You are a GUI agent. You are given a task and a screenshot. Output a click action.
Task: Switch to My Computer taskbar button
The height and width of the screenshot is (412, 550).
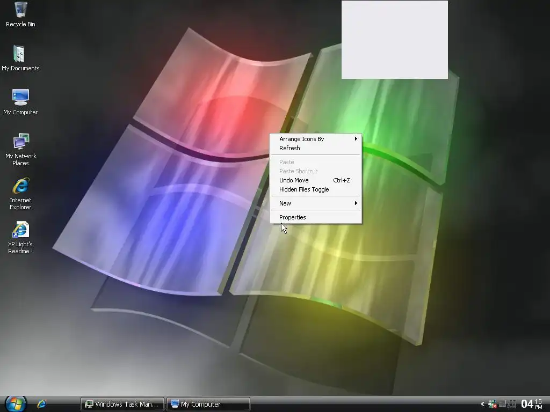coord(208,404)
